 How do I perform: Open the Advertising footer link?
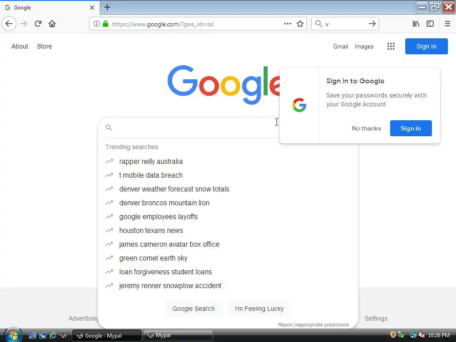coord(84,318)
